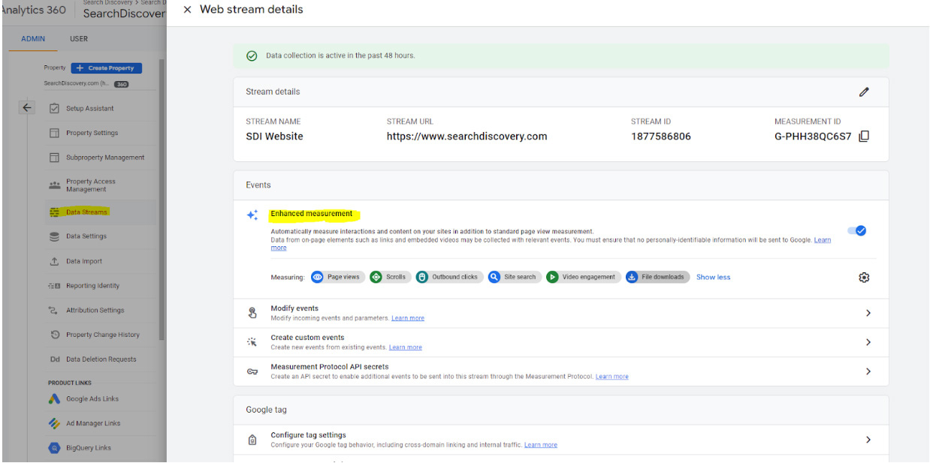The image size is (930, 463).
Task: Click Data Settings database icon
Action: pos(54,236)
